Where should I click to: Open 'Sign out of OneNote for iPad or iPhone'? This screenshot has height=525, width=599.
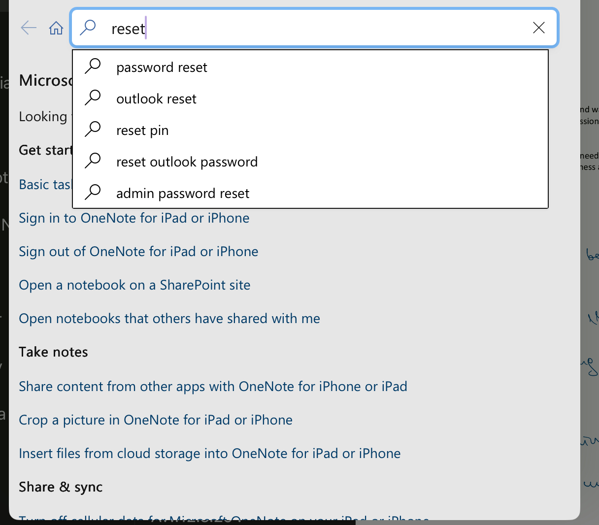click(138, 252)
